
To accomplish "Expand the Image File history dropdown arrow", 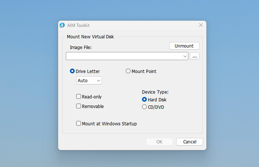I will point(185,56).
